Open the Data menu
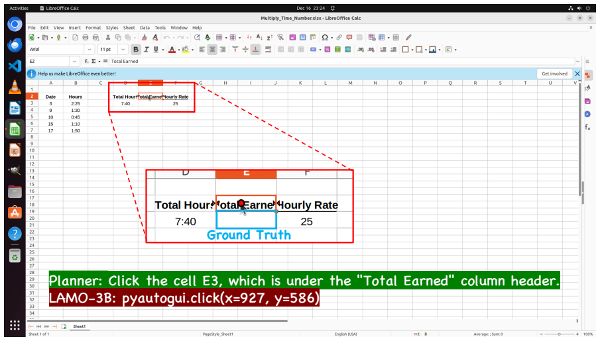The width and height of the screenshot is (600, 341). click(145, 28)
